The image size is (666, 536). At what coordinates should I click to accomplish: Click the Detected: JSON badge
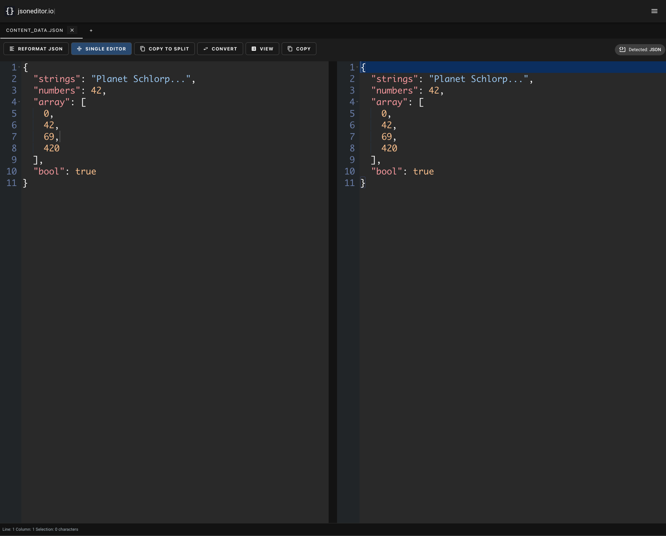tap(640, 49)
